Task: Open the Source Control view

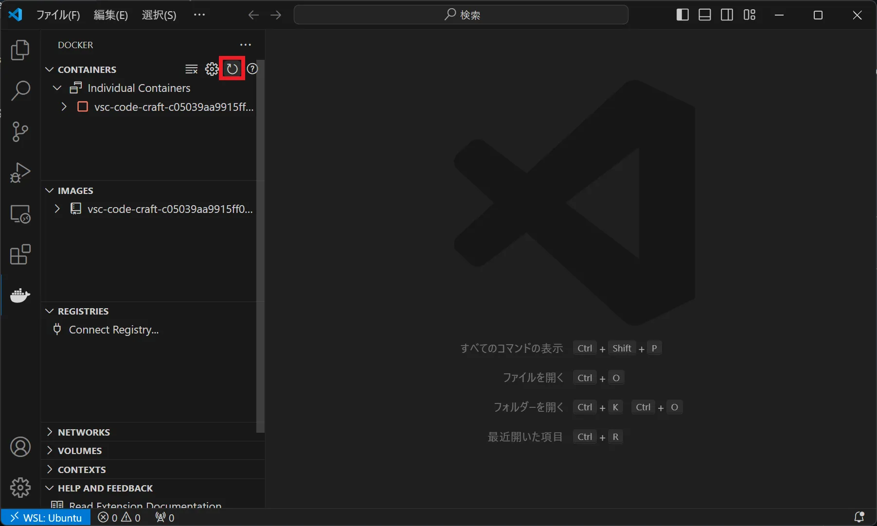Action: click(x=20, y=132)
